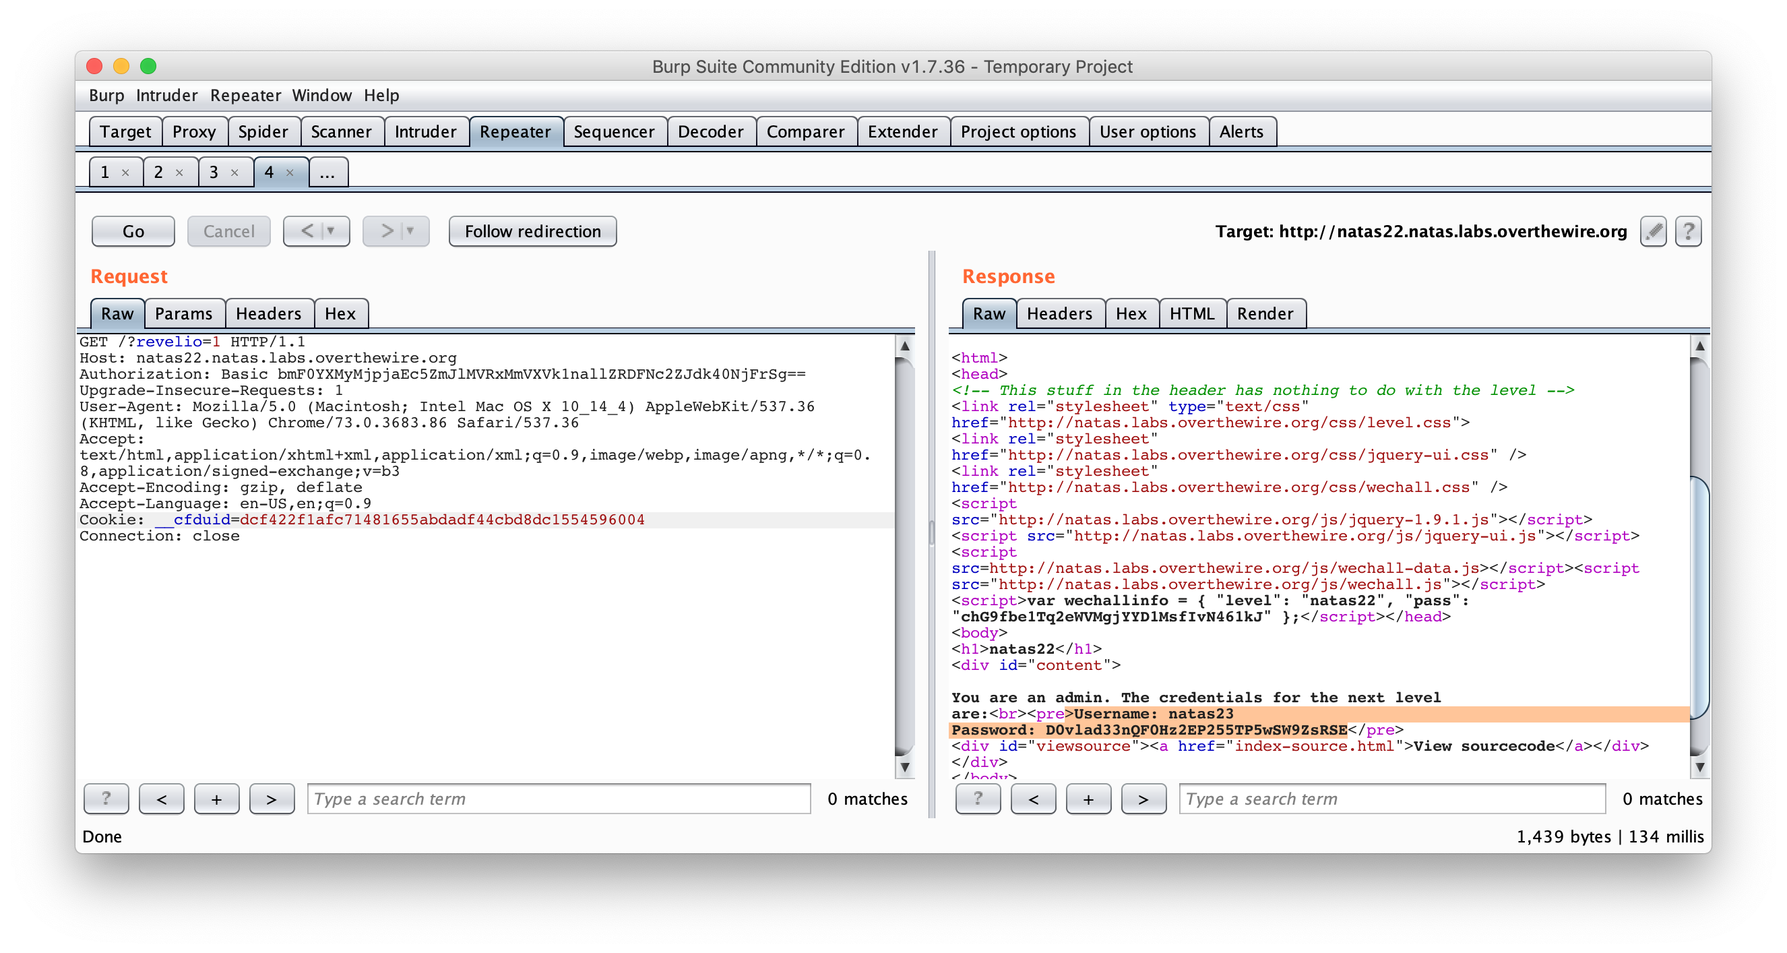
Task: Close repeater tab 3 with its x
Action: click(x=234, y=173)
